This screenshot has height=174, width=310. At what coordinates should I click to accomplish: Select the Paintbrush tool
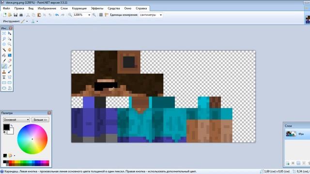pos(4,61)
